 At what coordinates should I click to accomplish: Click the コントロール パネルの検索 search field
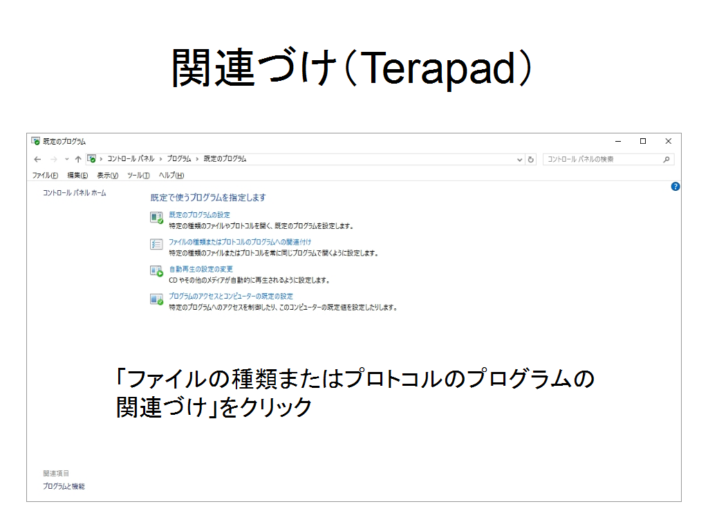[602, 159]
